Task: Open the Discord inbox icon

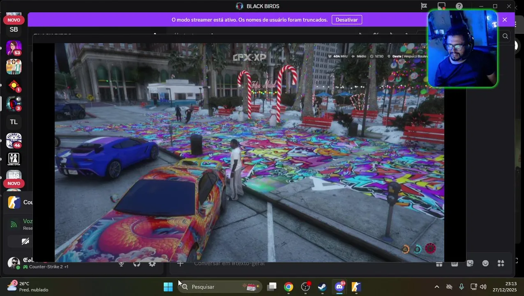Action: pyautogui.click(x=442, y=6)
